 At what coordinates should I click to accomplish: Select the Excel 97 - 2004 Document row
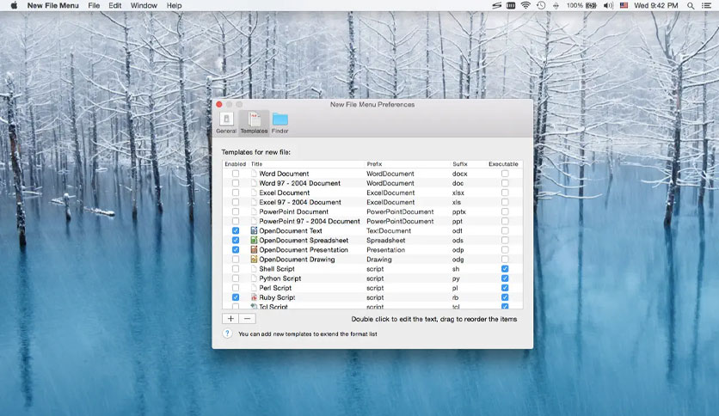(x=372, y=202)
